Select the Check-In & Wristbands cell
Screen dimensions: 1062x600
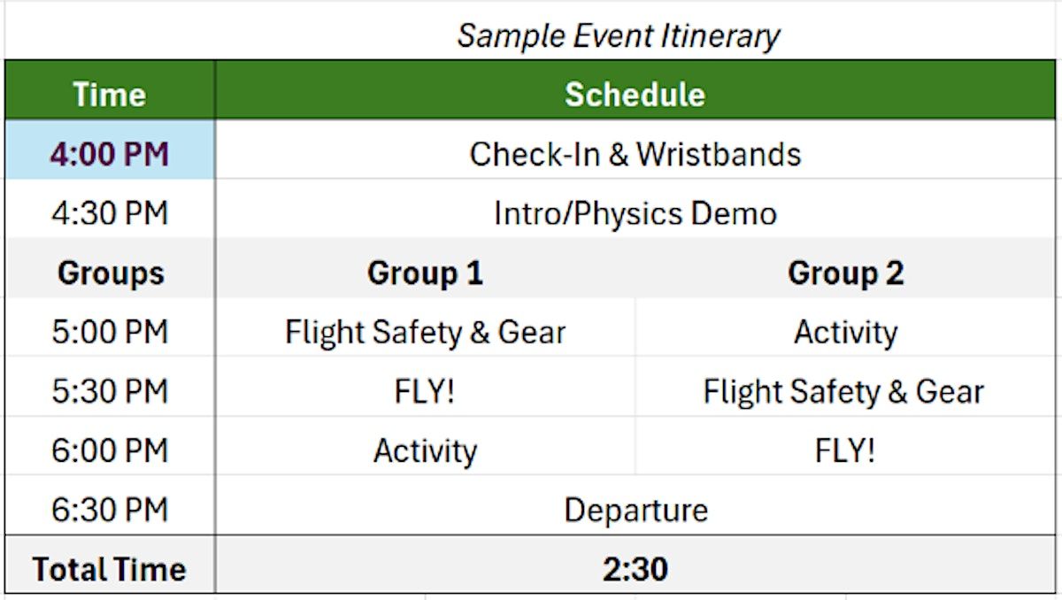635,154
